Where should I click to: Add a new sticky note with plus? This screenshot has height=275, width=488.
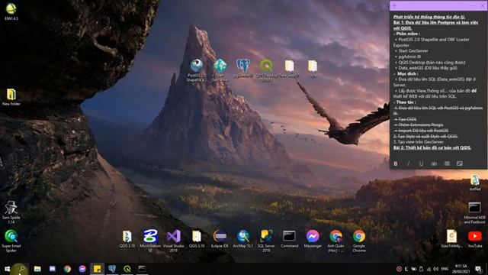[394, 5]
